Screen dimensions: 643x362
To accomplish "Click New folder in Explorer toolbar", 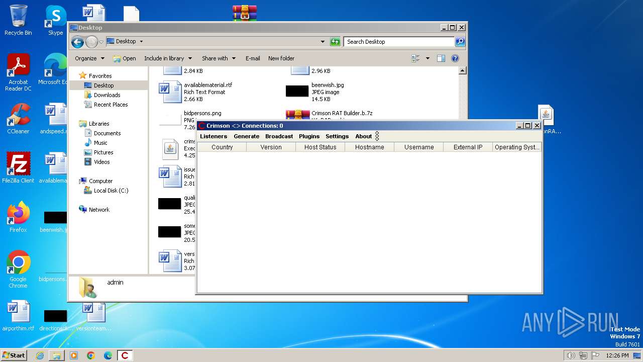I will click(281, 58).
